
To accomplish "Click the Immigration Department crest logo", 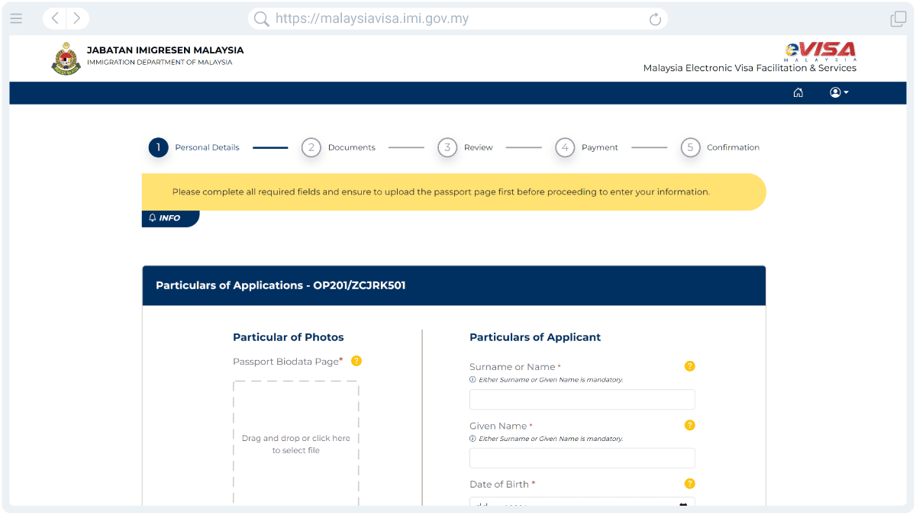I will pyautogui.click(x=66, y=57).
